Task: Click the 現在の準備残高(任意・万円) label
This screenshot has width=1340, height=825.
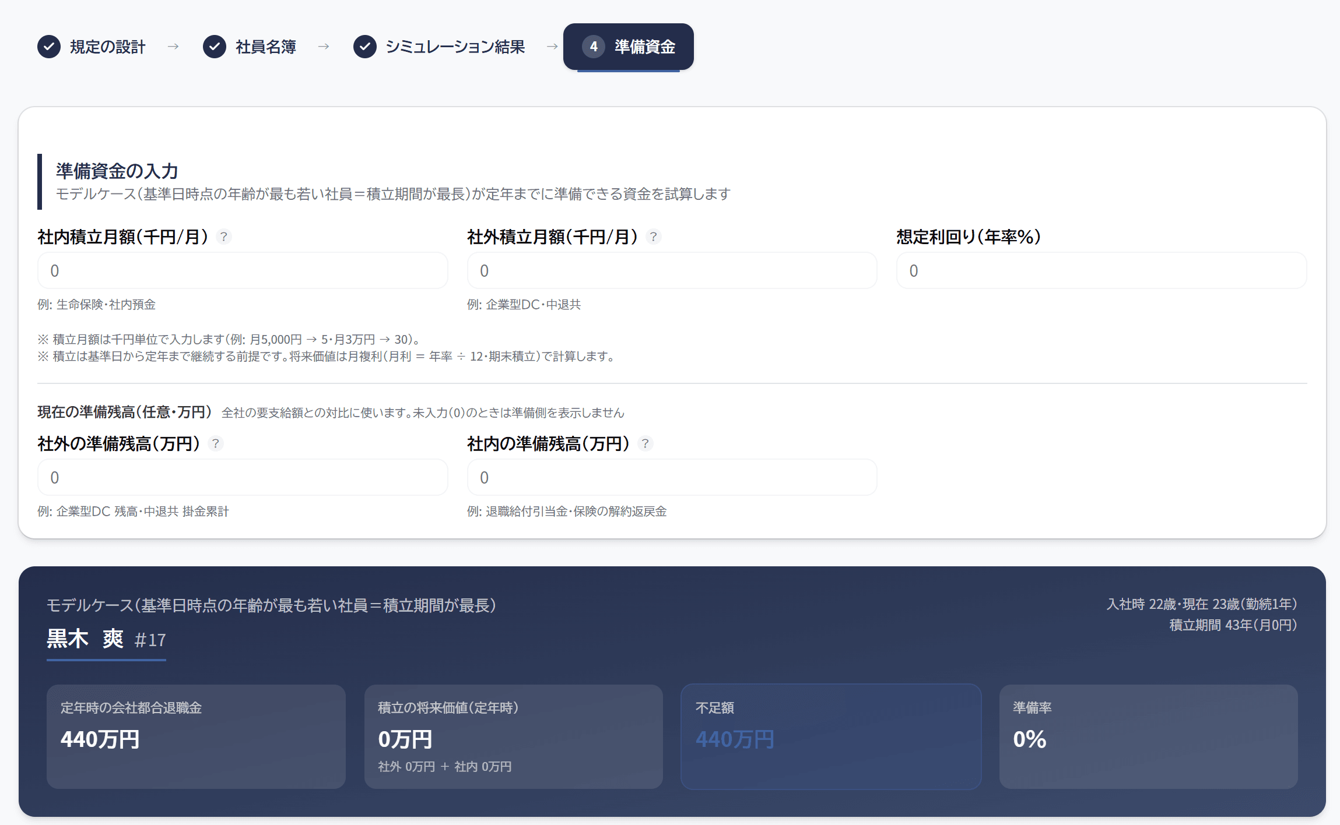Action: tap(125, 412)
